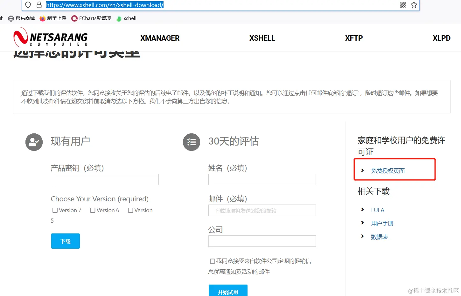Click the 家庭和学校用户的免费许可证 heading
Viewport: 461px width, 296px height.
click(401, 146)
